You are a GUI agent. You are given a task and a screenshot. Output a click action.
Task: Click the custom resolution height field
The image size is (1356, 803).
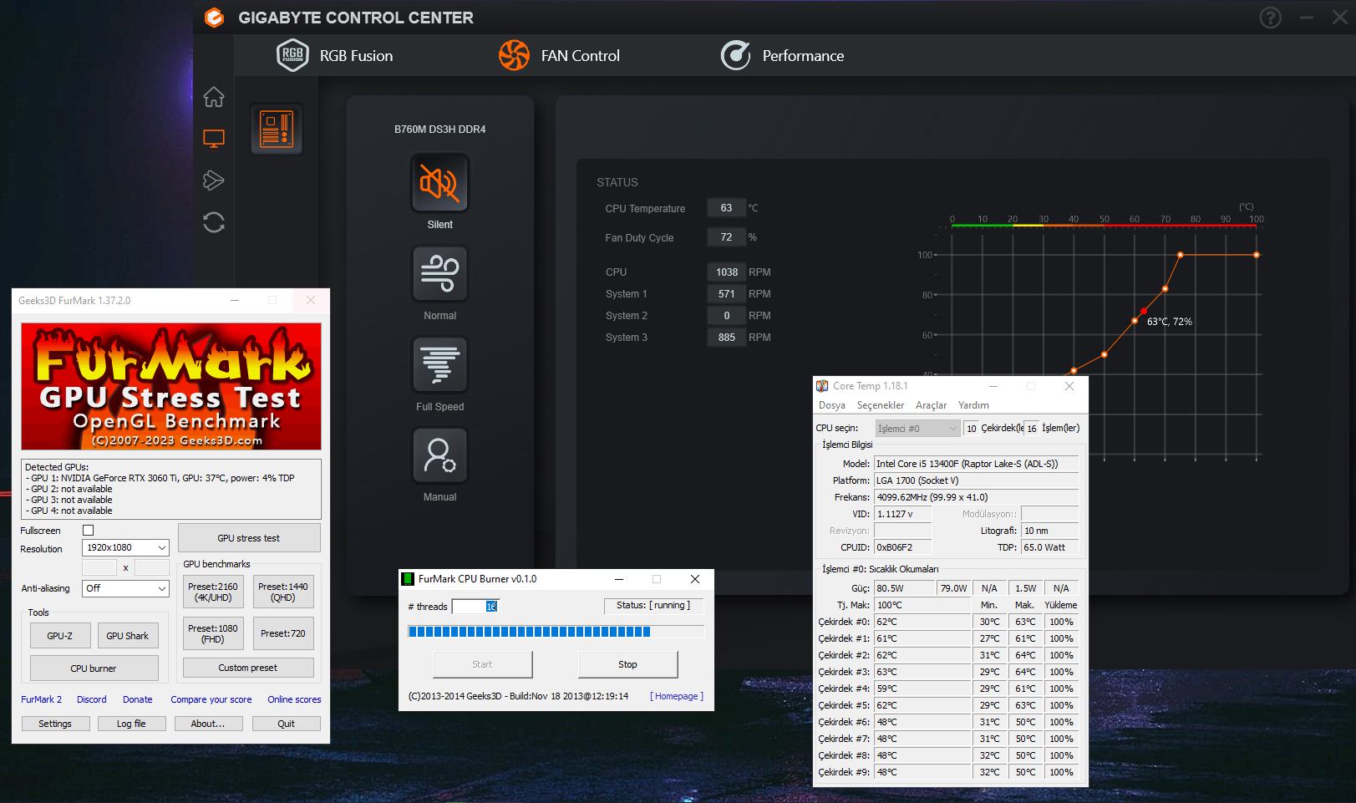pos(152,567)
